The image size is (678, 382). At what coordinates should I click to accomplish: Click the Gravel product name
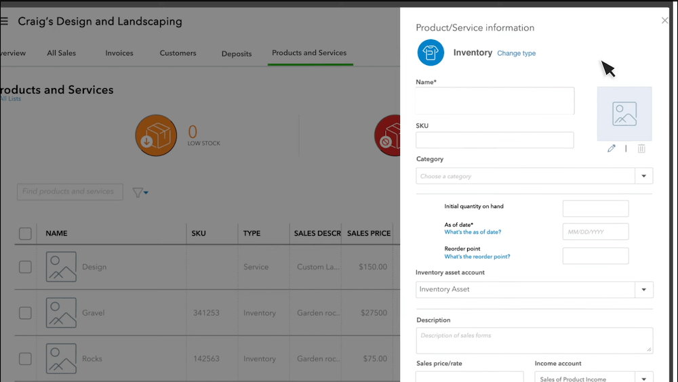click(94, 313)
